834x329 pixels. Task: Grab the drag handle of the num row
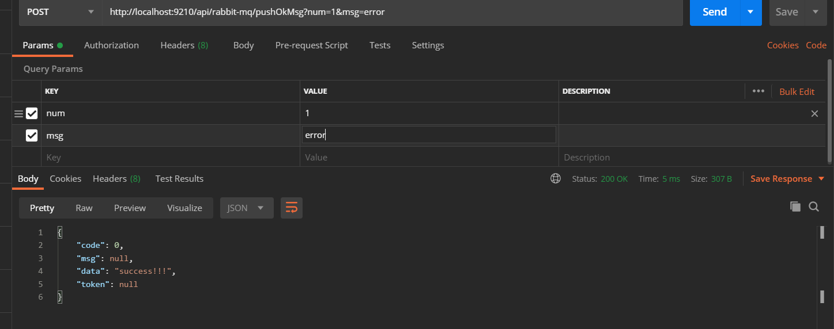(x=18, y=114)
